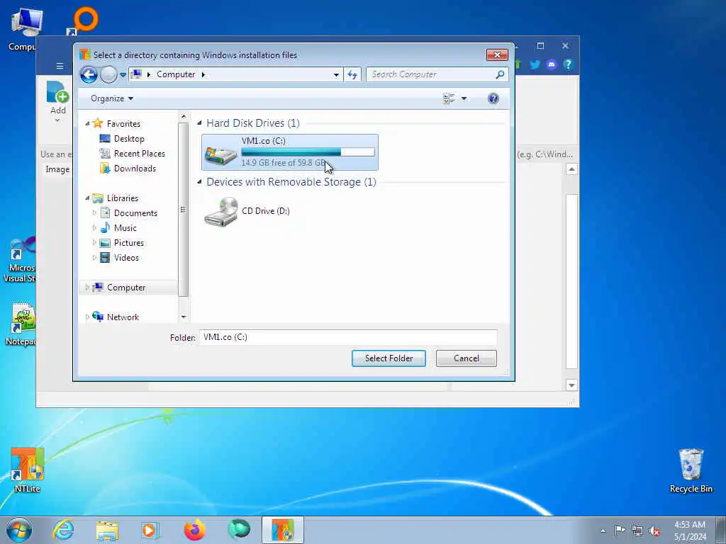726x544 pixels.
Task: Launch Firefox from taskbar
Action: point(194,530)
